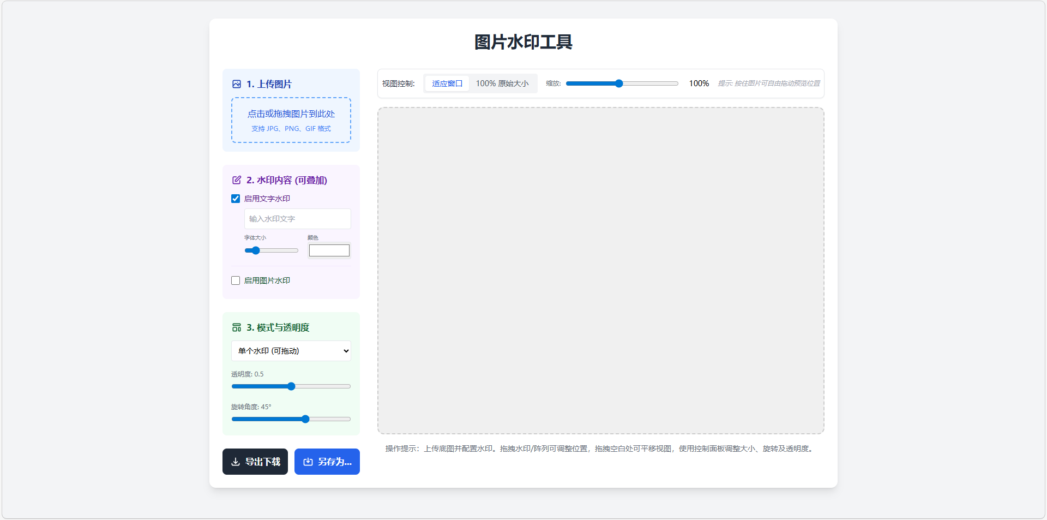Switch to 100% 原始大小 view
This screenshot has height=520, width=1047.
coord(502,83)
